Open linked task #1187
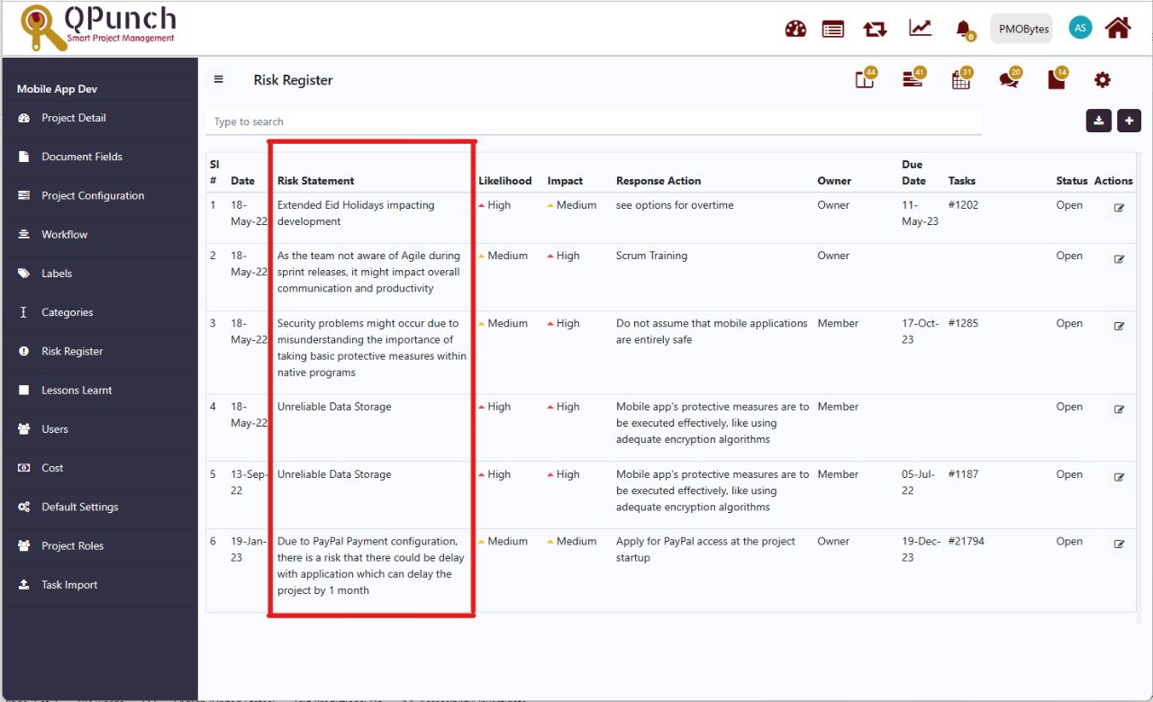 [x=963, y=474]
